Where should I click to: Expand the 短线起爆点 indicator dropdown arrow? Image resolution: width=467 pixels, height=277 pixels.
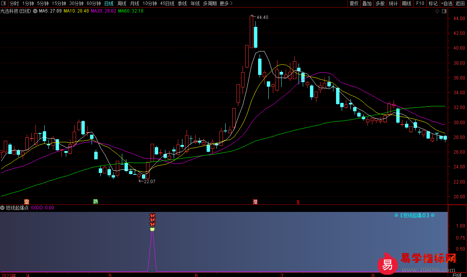click(x=3, y=208)
